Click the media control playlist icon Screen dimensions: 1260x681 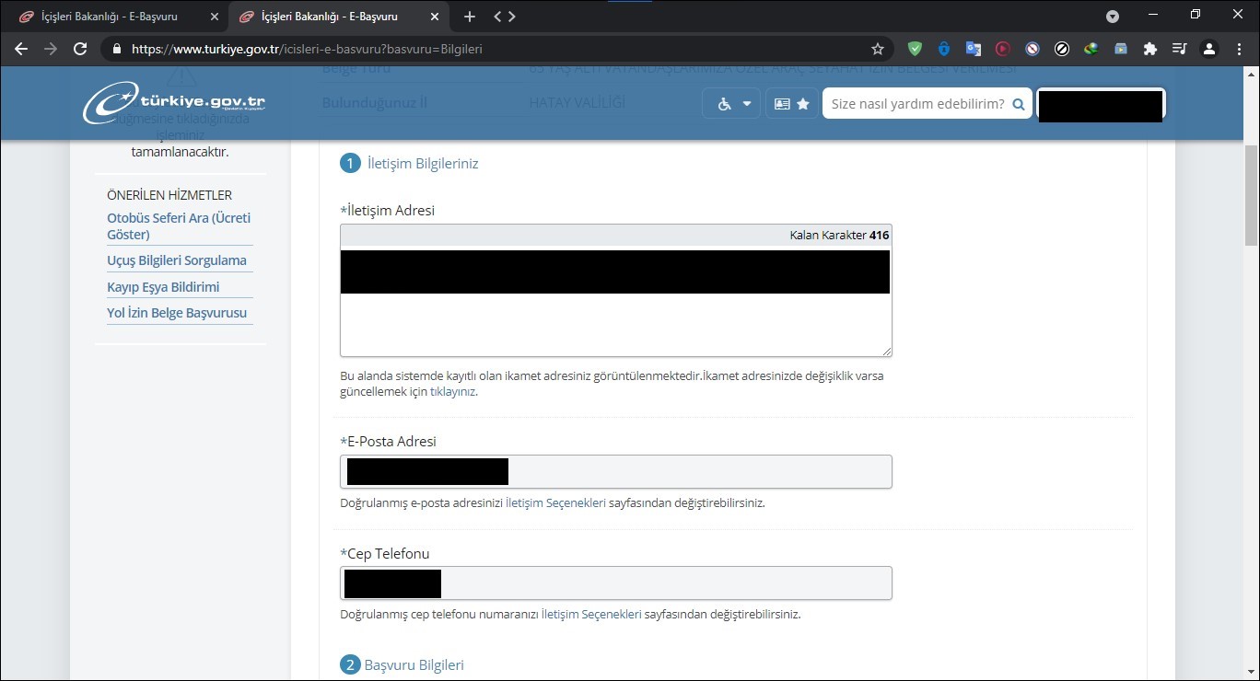1179,49
